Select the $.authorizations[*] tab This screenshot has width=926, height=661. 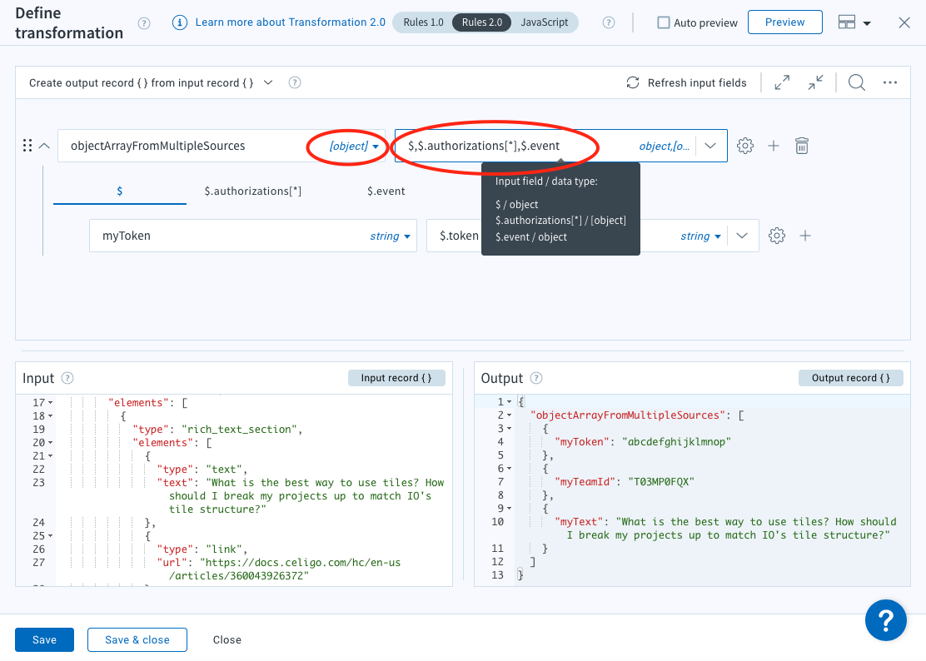(x=252, y=191)
